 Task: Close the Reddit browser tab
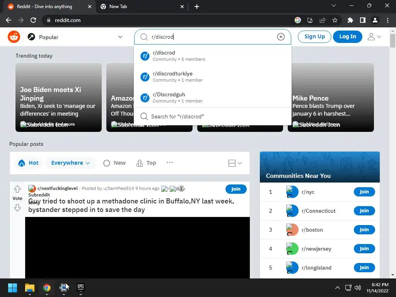[x=90, y=7]
